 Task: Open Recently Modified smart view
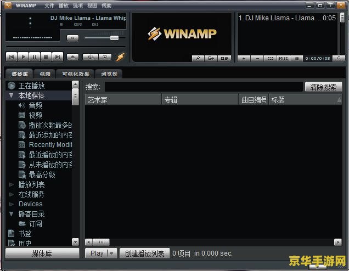[45, 145]
